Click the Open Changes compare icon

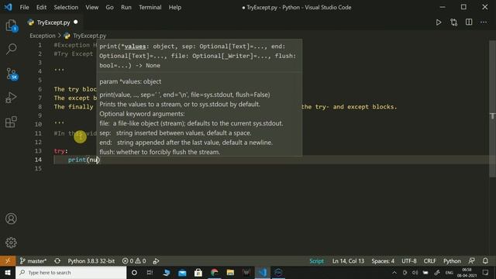tap(453, 22)
